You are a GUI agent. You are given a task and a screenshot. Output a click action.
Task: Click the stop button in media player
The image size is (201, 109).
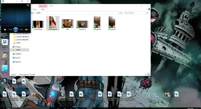coord(5,30)
